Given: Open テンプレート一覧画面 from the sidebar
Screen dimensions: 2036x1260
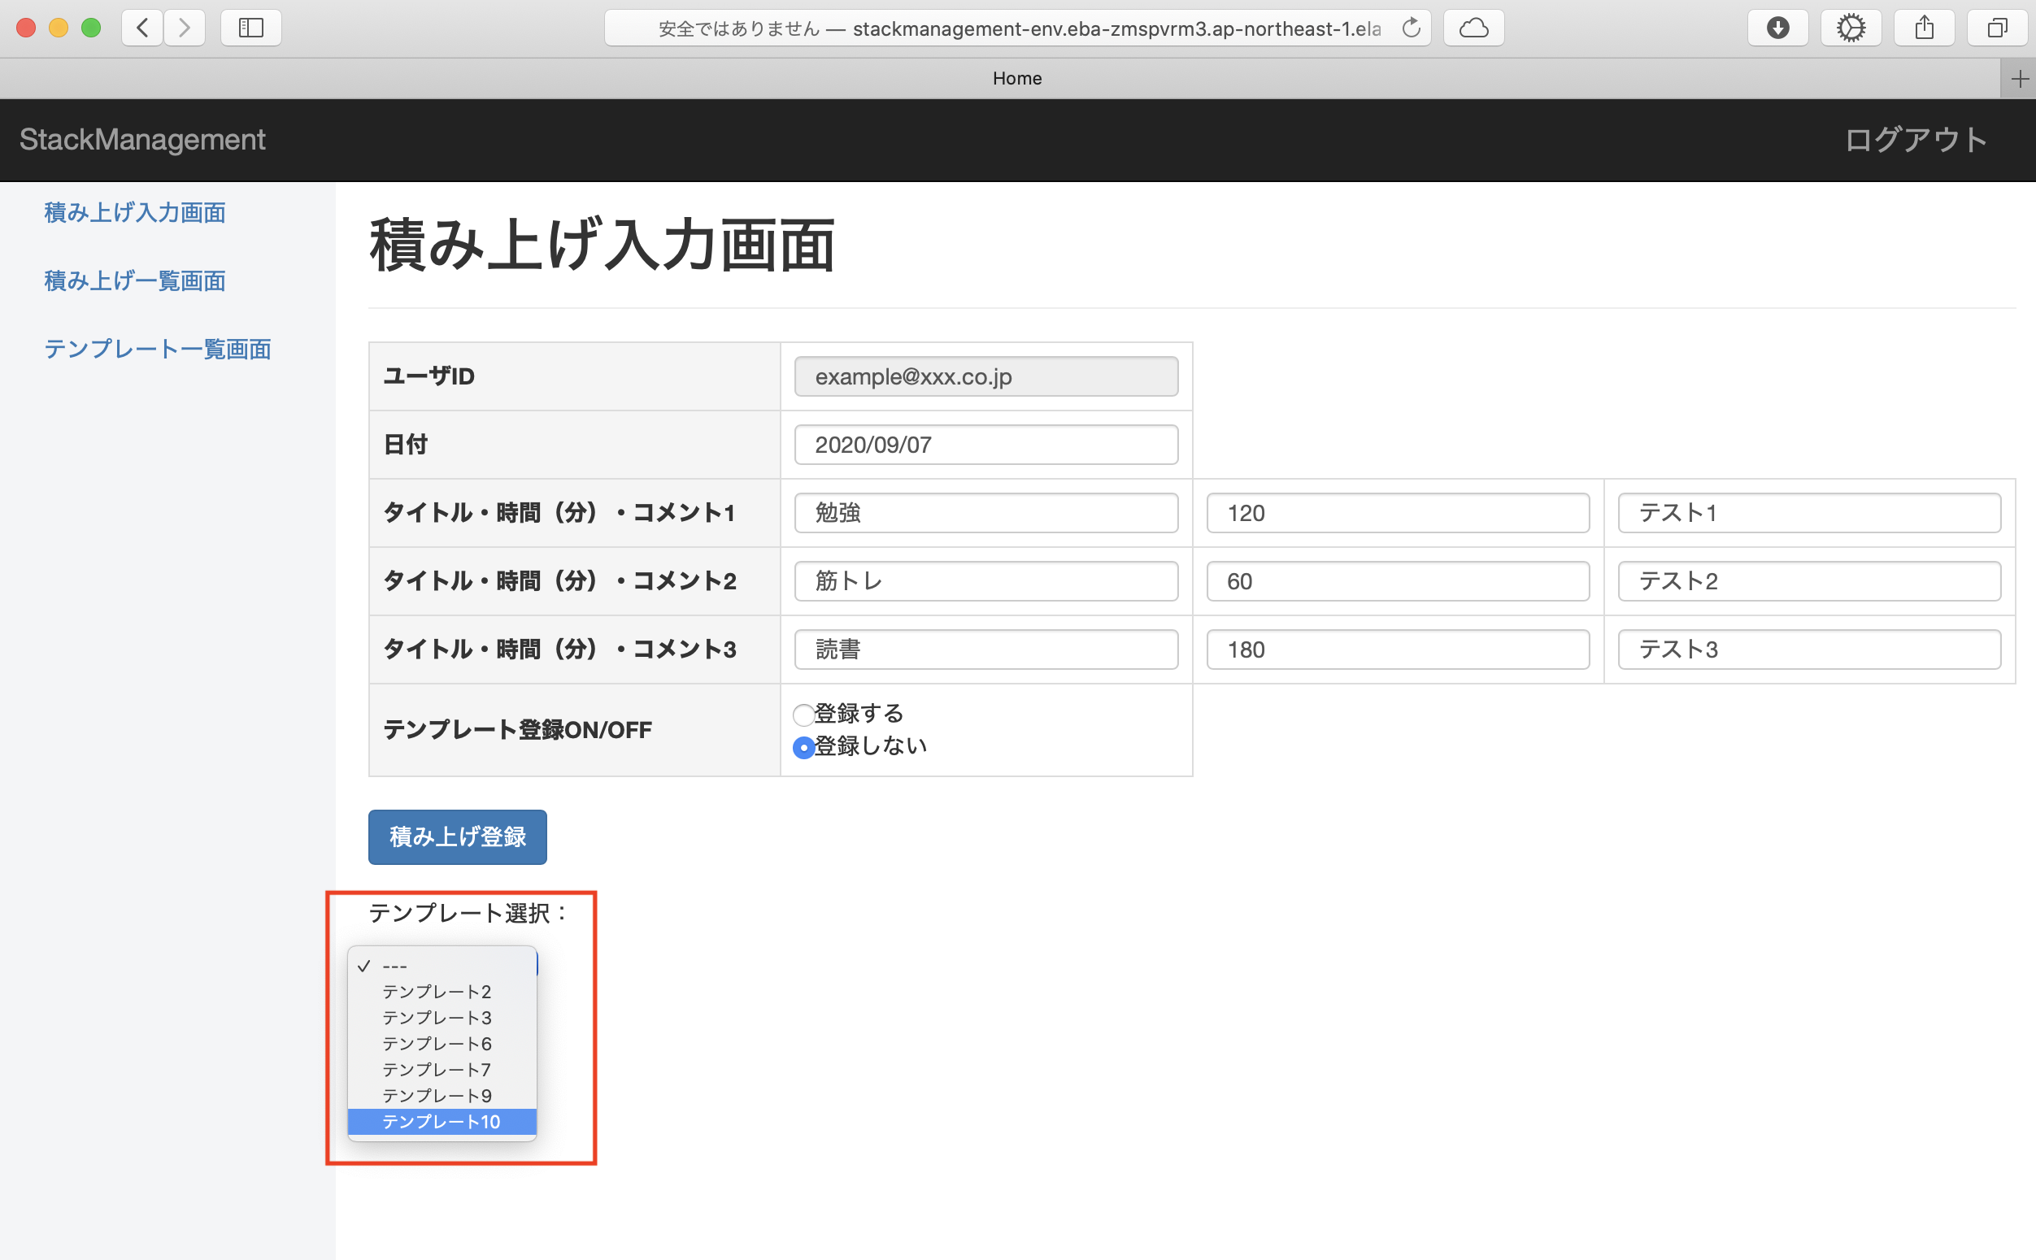Looking at the screenshot, I should click(158, 350).
